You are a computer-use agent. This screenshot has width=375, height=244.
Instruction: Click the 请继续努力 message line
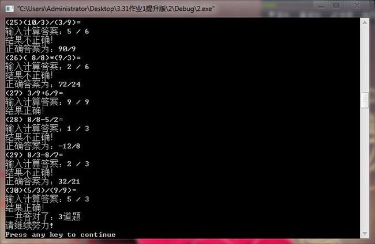(x=29, y=226)
